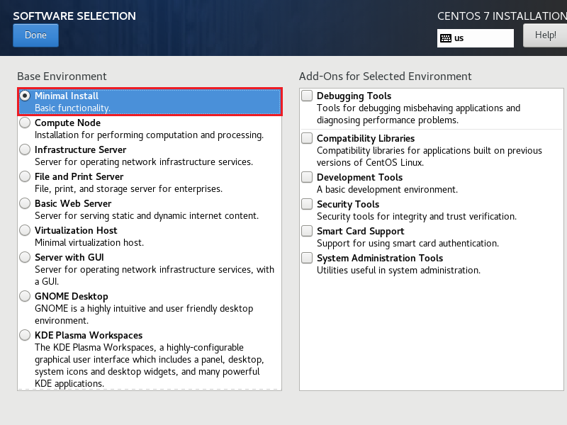Click the us keyboard layout indicator

475,38
